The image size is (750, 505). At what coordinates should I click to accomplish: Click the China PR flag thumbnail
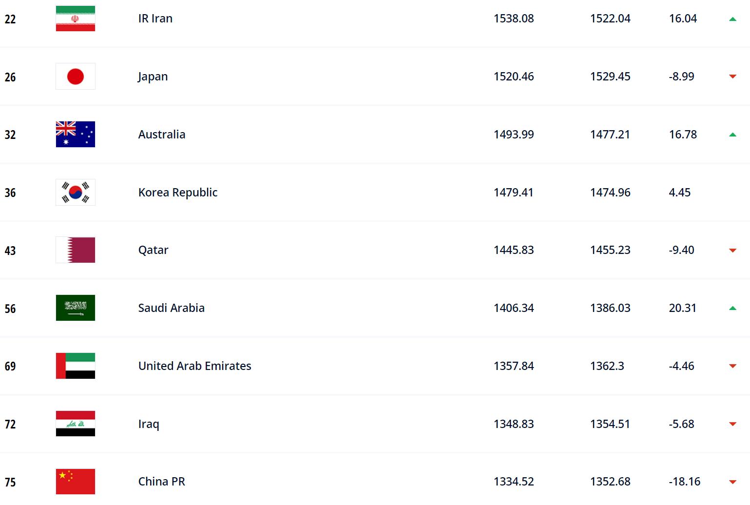coord(76,482)
